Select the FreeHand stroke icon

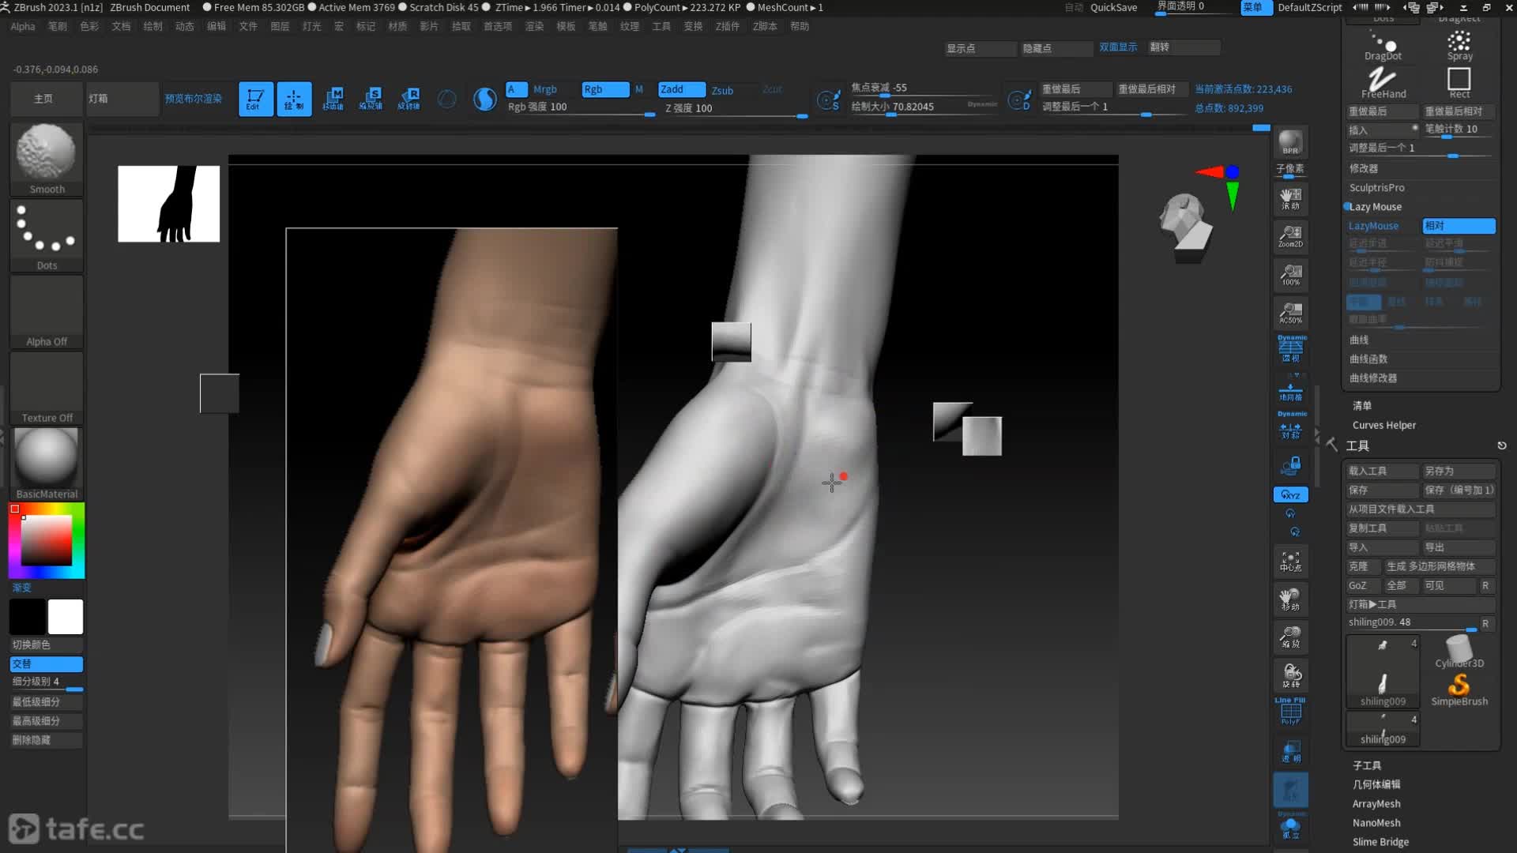click(x=1383, y=83)
